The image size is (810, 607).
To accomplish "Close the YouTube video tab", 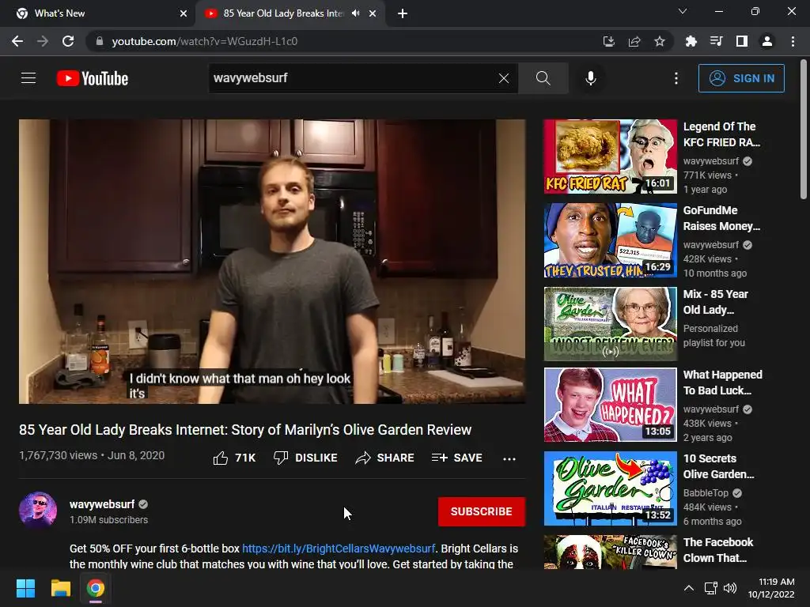I will point(373,13).
